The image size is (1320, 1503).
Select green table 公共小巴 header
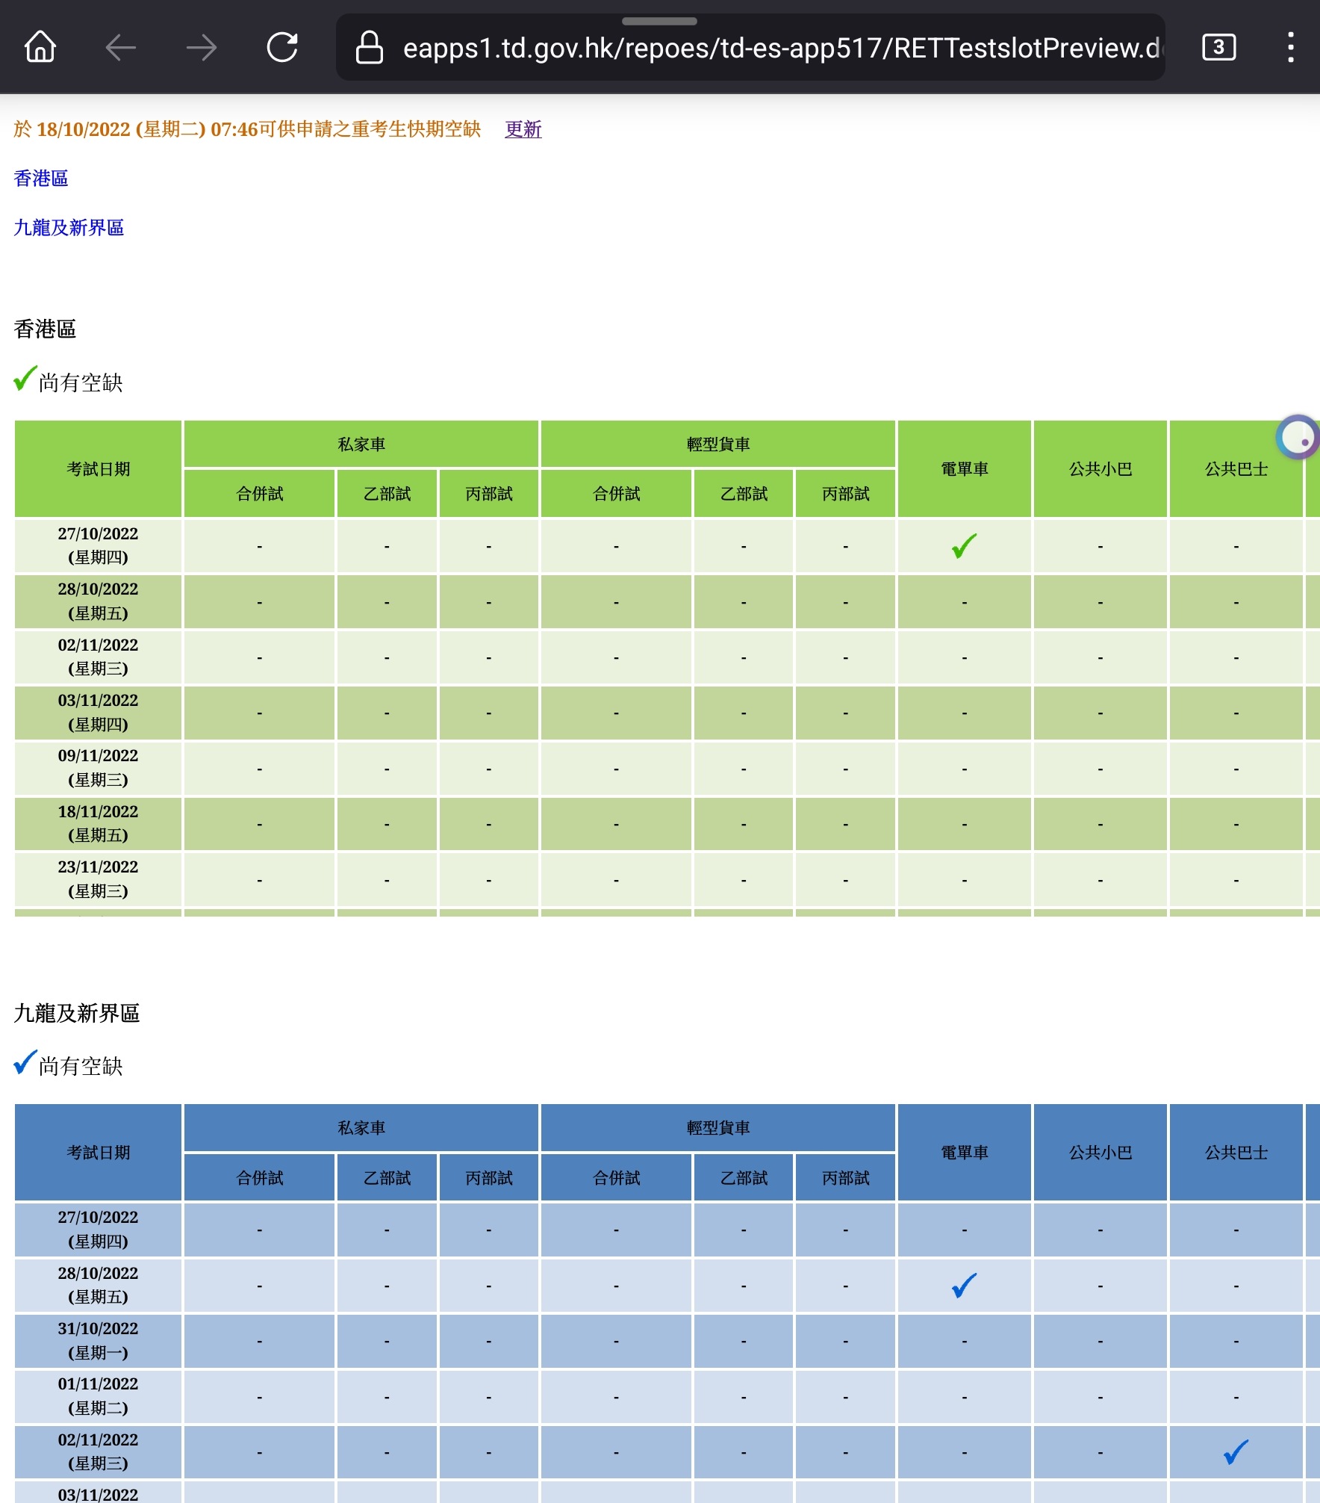tap(1100, 469)
